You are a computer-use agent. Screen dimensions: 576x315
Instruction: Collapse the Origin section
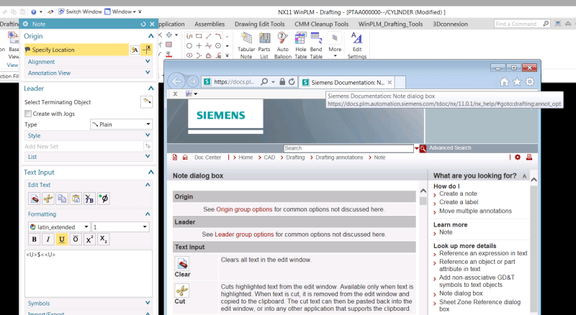click(x=150, y=36)
